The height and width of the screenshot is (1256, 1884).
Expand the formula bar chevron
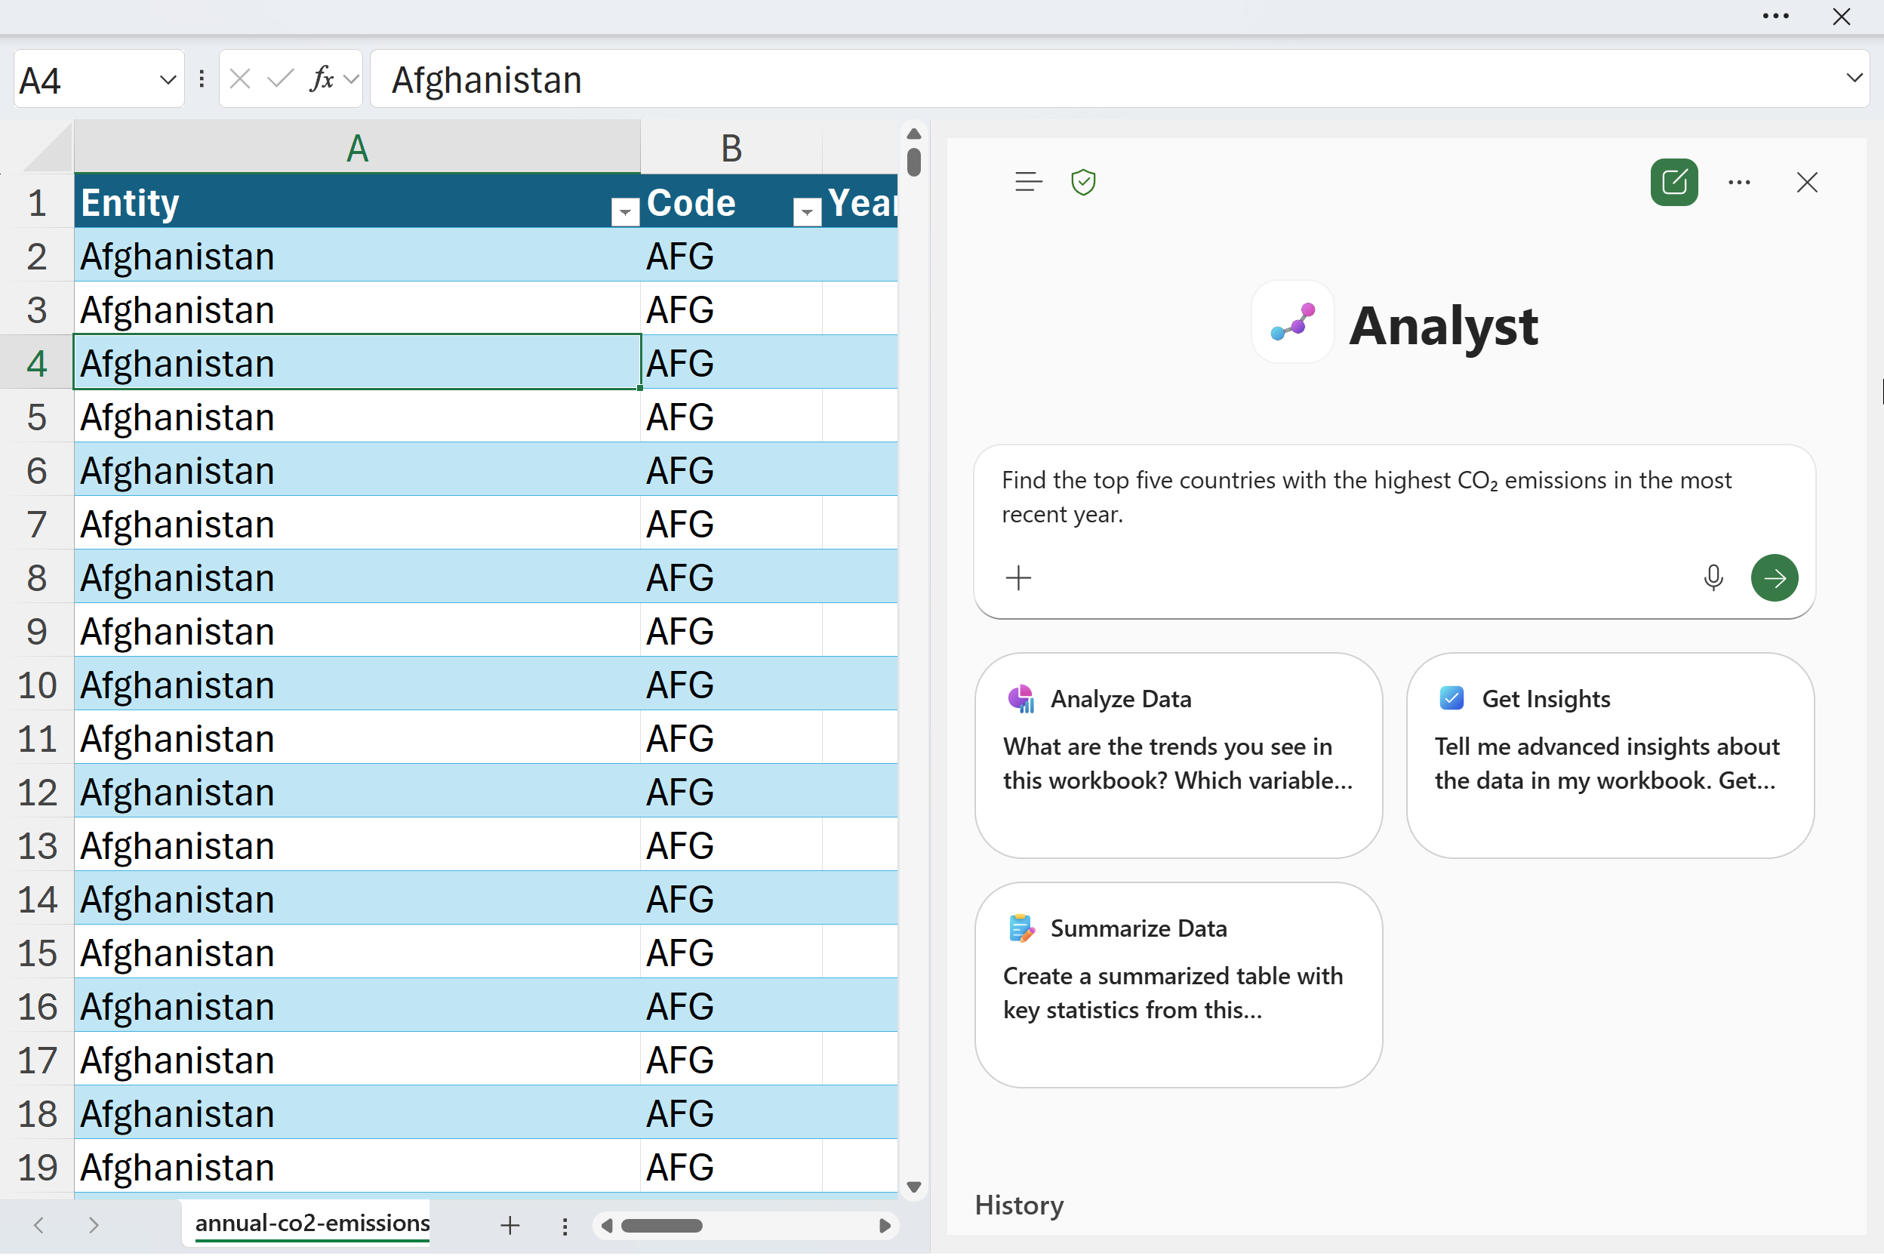point(1855,78)
